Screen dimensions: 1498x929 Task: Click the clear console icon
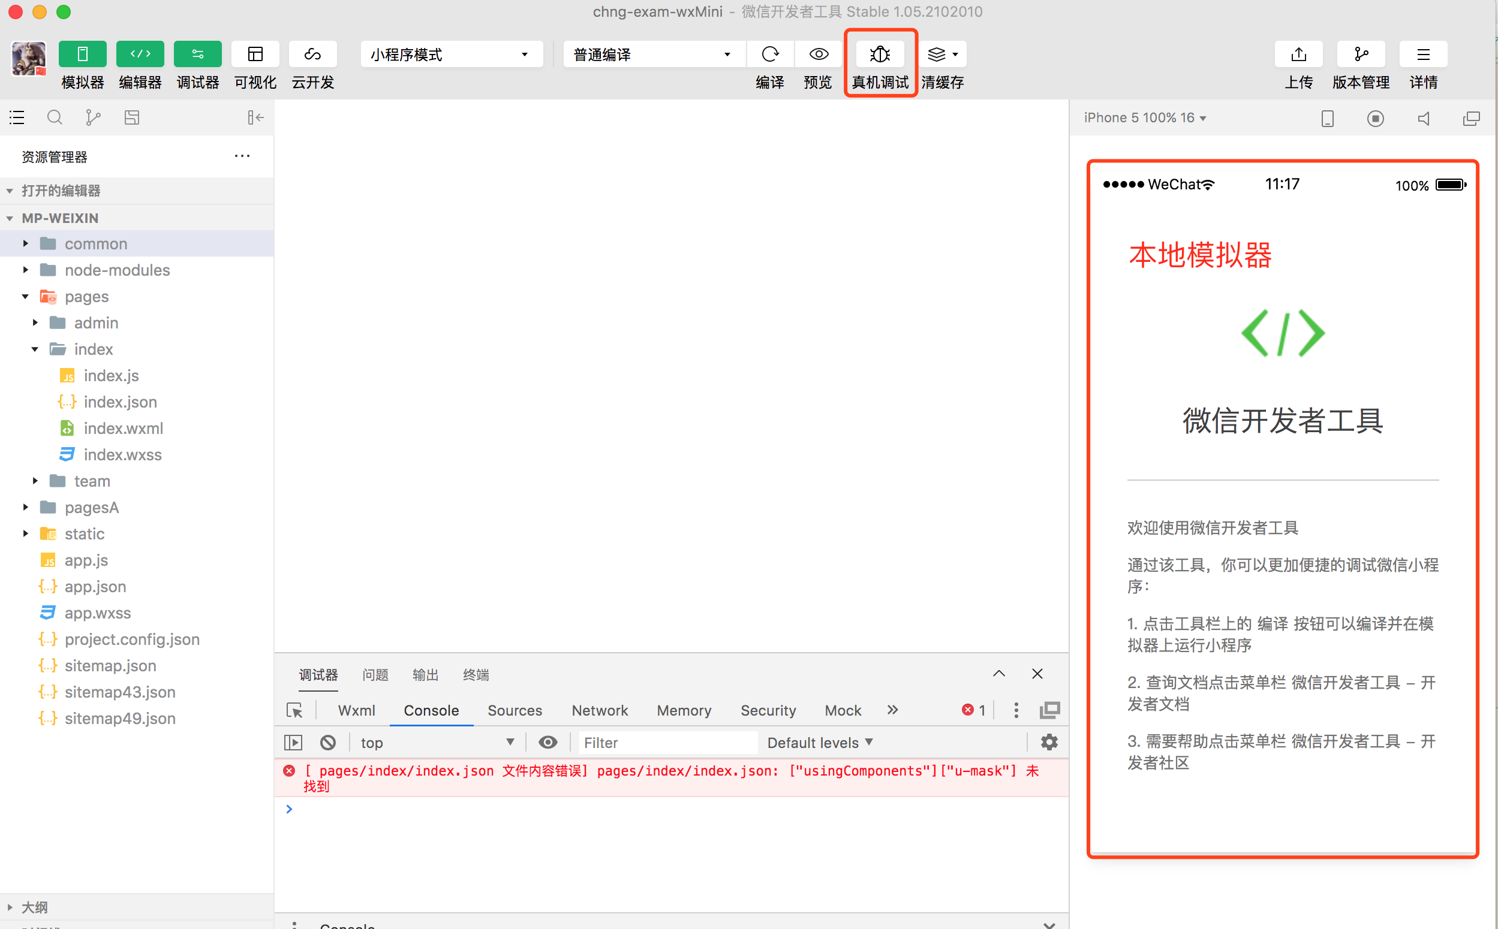tap(327, 742)
